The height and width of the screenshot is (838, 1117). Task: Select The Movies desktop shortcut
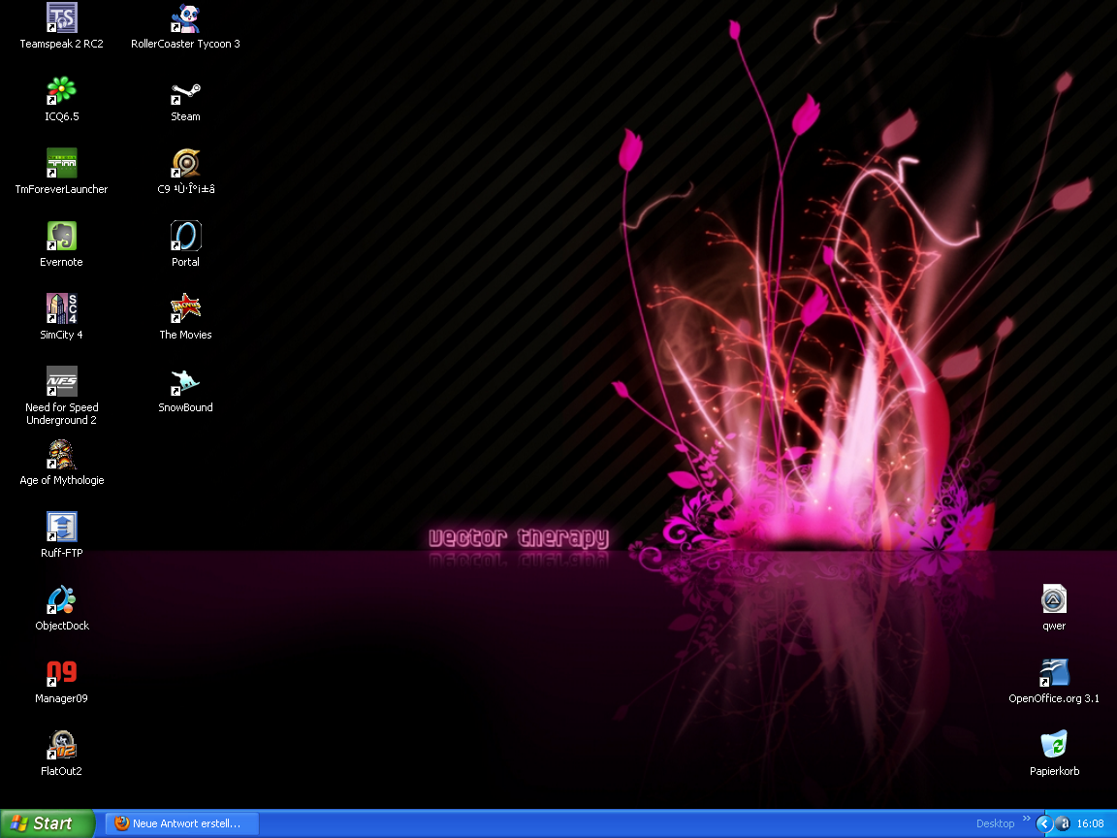185,309
